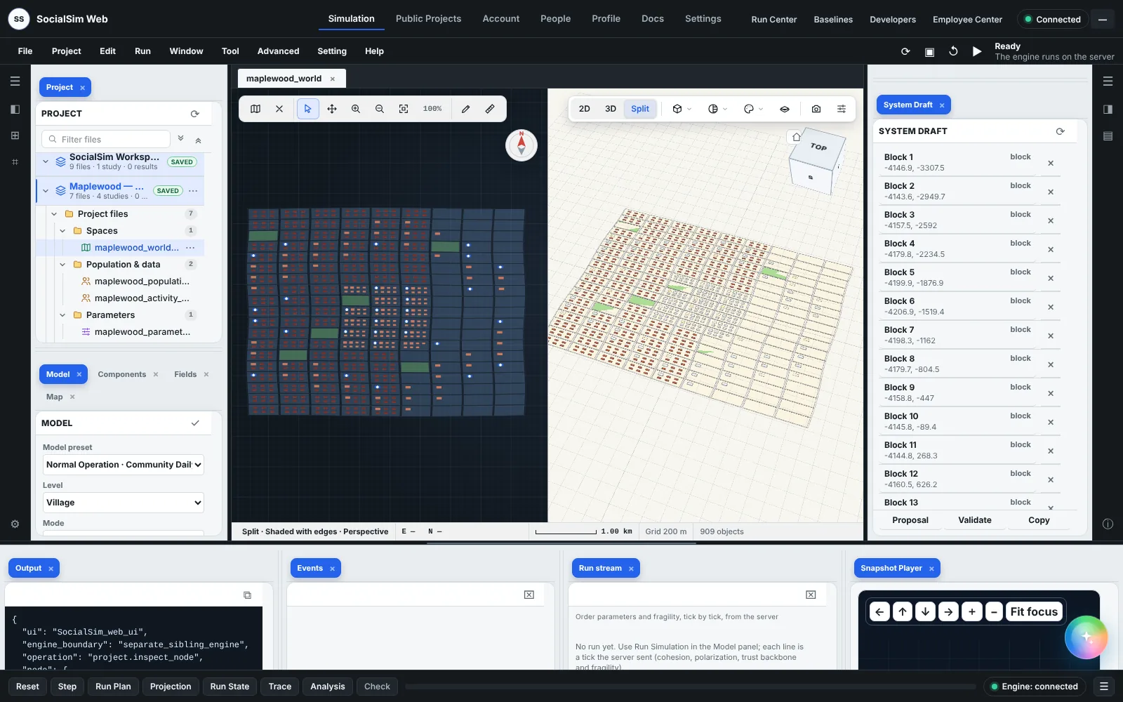Collapse the Project files folder
1123x702 pixels.
(x=55, y=214)
